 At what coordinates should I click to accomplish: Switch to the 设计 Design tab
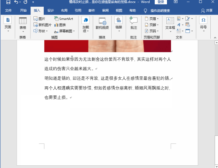coord(50,10)
